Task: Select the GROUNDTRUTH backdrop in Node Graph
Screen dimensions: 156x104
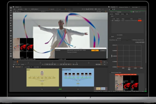Action: tap(78, 78)
